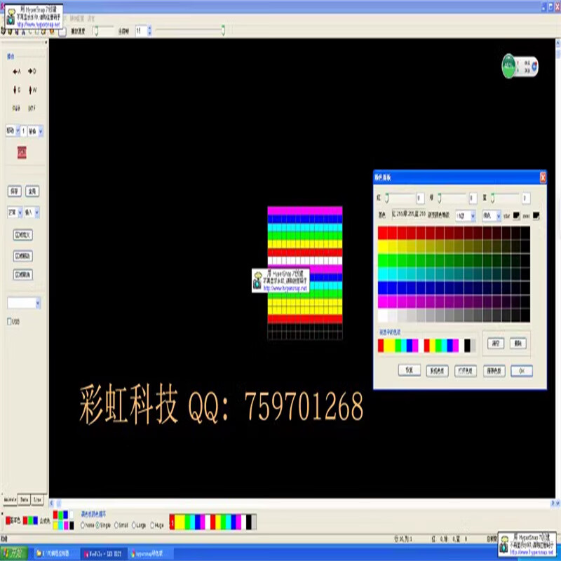The width and height of the screenshot is (561, 561).
Task: Adjust the red slider in color dialog
Action: point(387,198)
